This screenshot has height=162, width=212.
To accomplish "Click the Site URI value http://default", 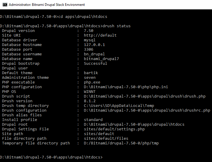I will pos(100,35).
